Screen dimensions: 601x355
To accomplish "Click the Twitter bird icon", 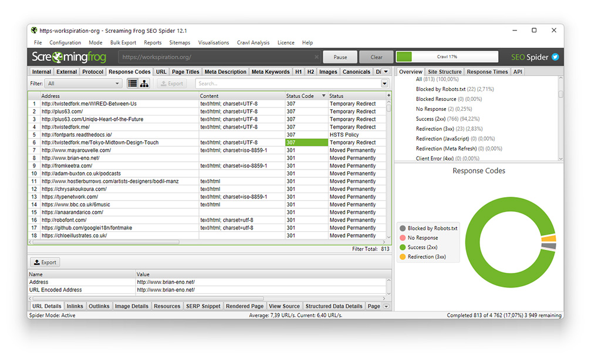I will [555, 57].
